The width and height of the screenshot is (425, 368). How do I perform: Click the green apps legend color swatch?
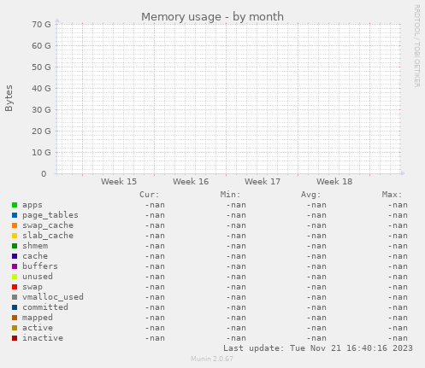click(15, 205)
